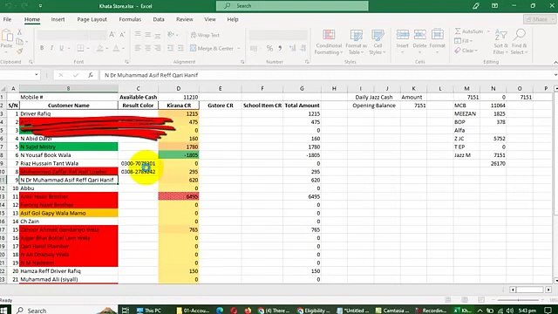Click the Decrease Font Size icon

(x=122, y=35)
